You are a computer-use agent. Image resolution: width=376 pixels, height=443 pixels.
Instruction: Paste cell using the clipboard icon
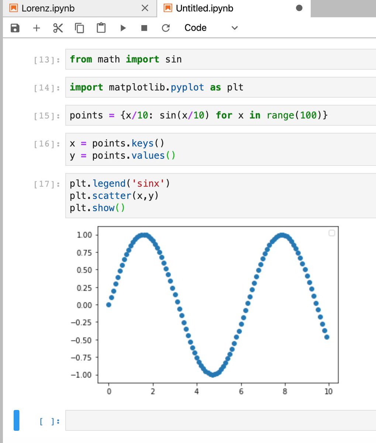click(101, 28)
